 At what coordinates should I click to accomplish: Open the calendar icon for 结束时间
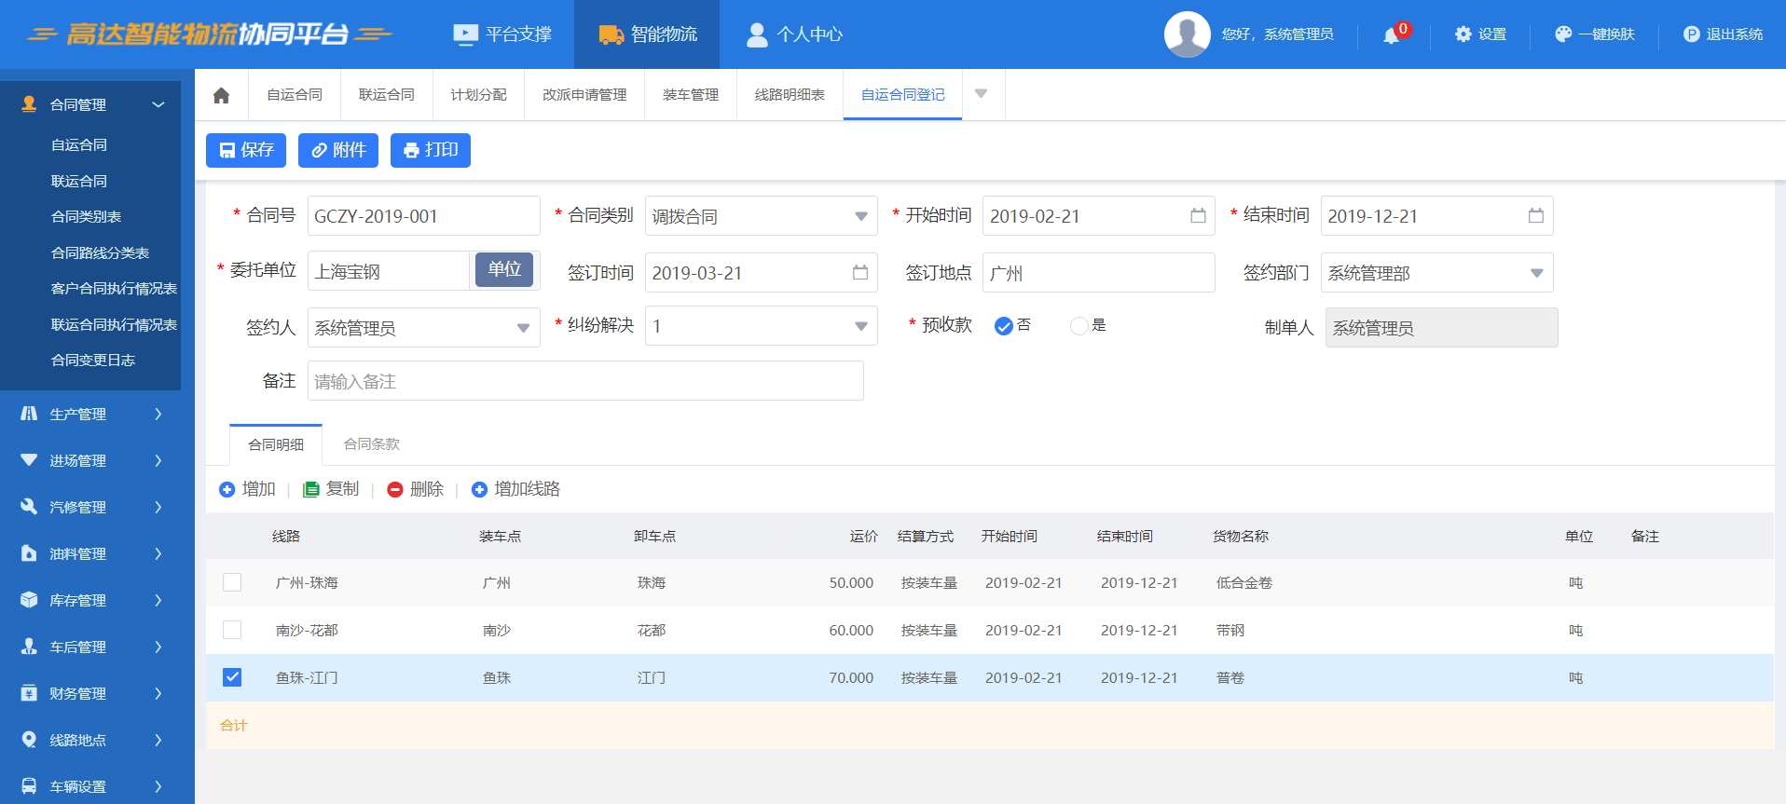coord(1535,216)
